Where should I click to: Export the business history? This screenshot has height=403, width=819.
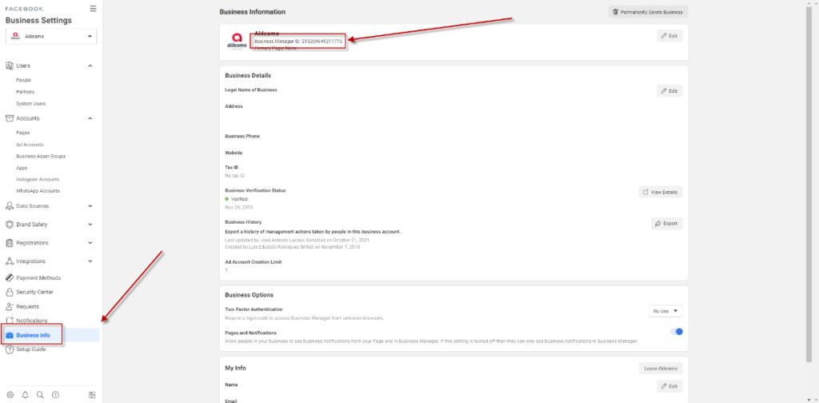click(x=666, y=224)
